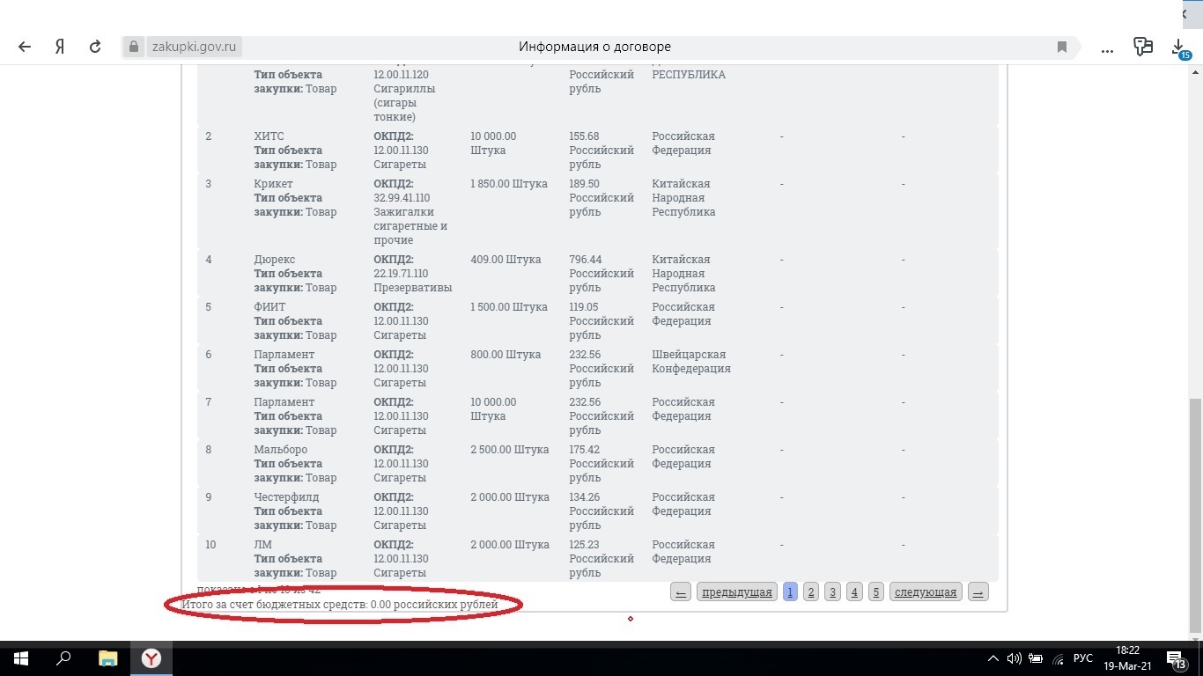
Task: Click the 'предыдущая' pagination button
Action: [x=737, y=591]
